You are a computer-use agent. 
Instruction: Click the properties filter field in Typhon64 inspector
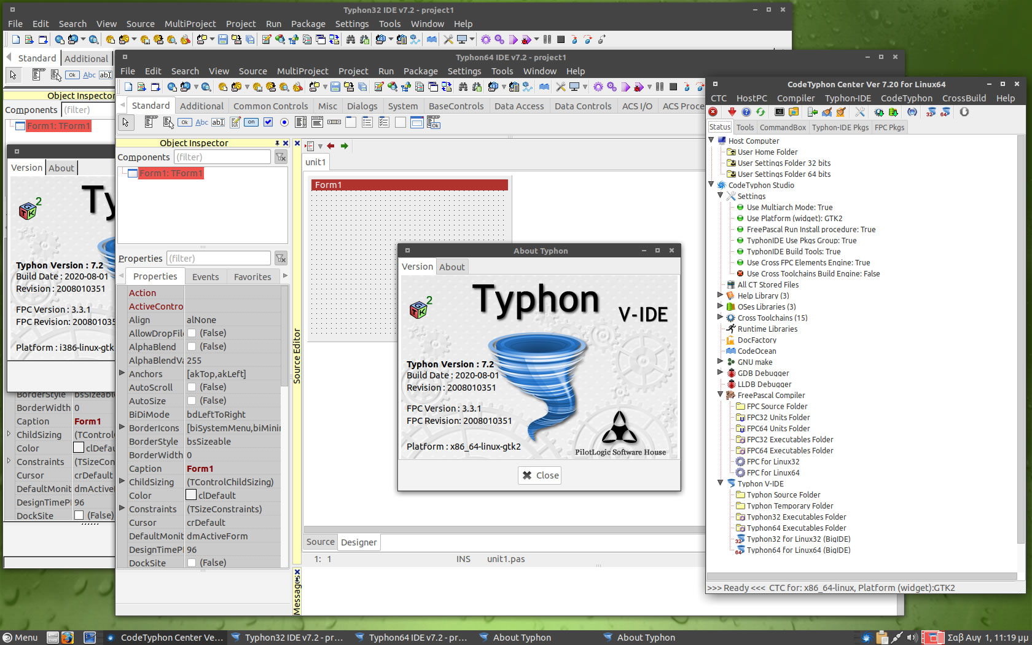pos(219,259)
